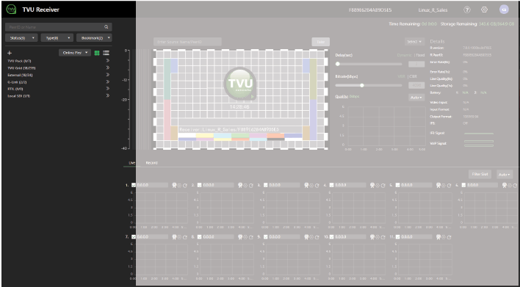Switch to the Live tab
Image resolution: width=520 pixels, height=287 pixels.
[132, 163]
